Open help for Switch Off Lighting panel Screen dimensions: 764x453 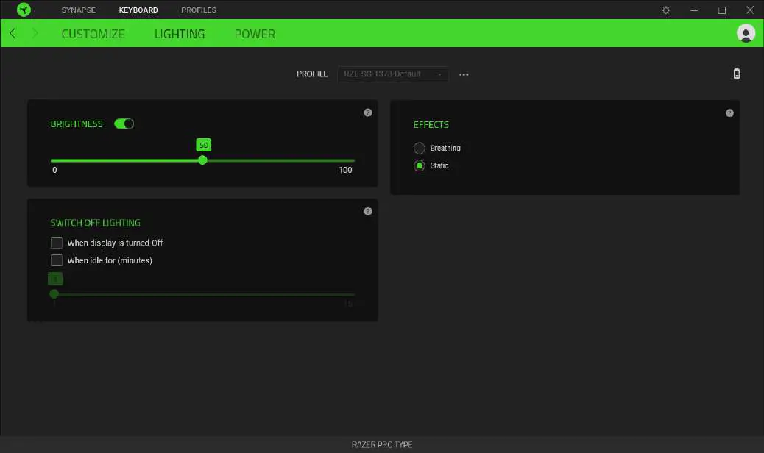click(x=368, y=211)
